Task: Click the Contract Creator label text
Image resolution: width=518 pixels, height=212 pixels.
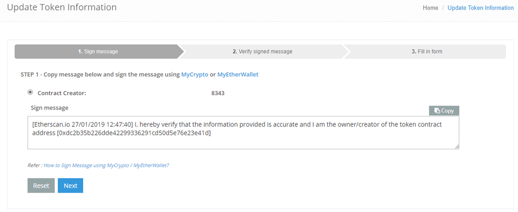Action: [x=62, y=93]
